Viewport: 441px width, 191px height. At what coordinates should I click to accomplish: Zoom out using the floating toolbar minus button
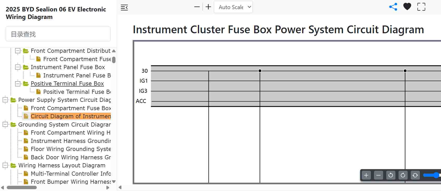[x=378, y=175]
